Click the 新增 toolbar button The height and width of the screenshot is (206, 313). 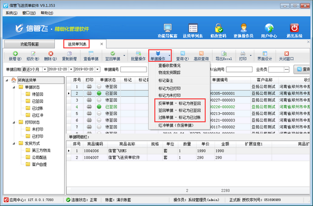click(x=15, y=56)
